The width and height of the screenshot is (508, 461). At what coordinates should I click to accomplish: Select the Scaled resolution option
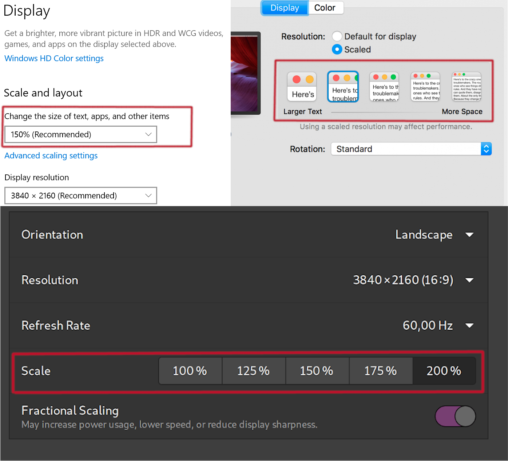click(x=337, y=49)
